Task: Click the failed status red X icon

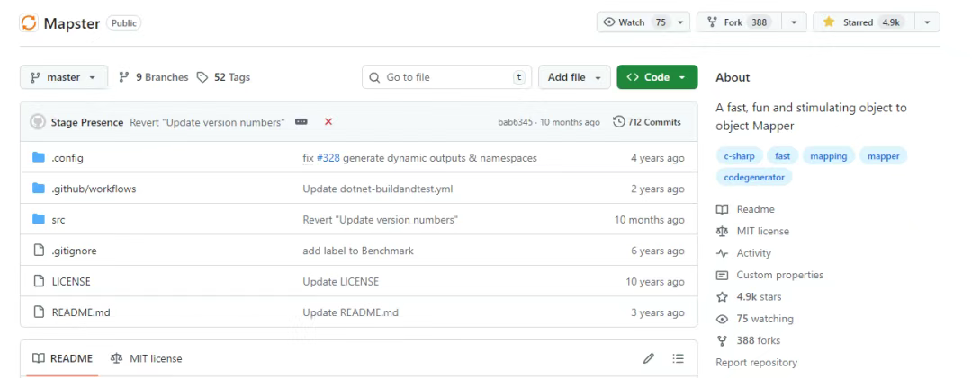Action: tap(328, 122)
